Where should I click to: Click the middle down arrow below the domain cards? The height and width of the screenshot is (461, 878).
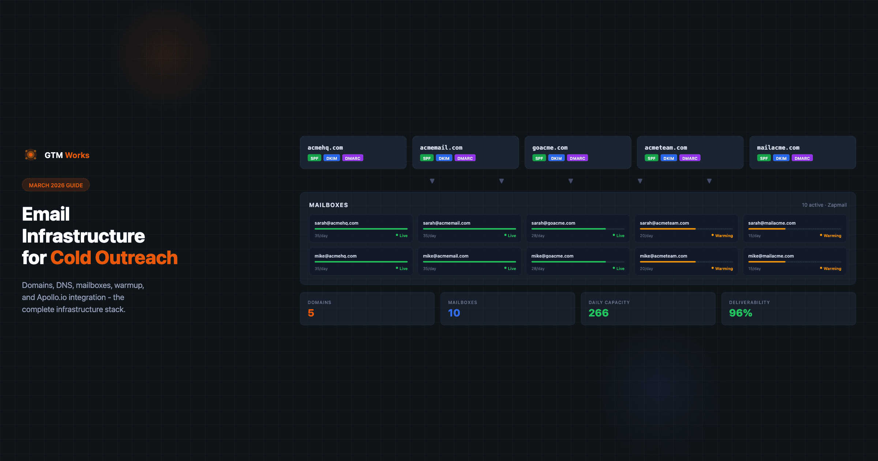pyautogui.click(x=571, y=181)
